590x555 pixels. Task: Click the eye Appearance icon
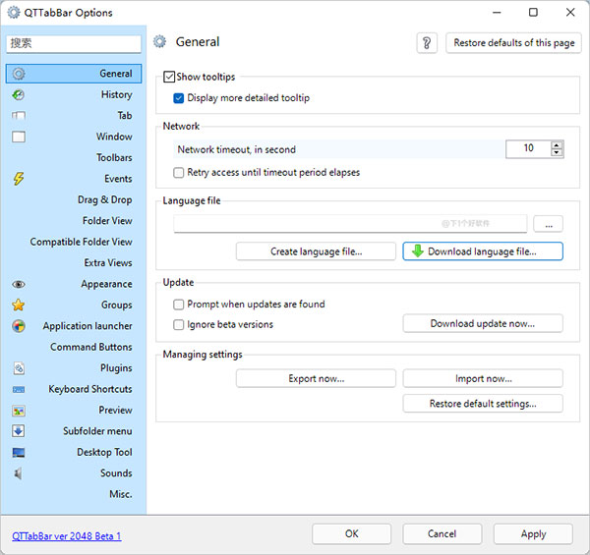click(19, 284)
